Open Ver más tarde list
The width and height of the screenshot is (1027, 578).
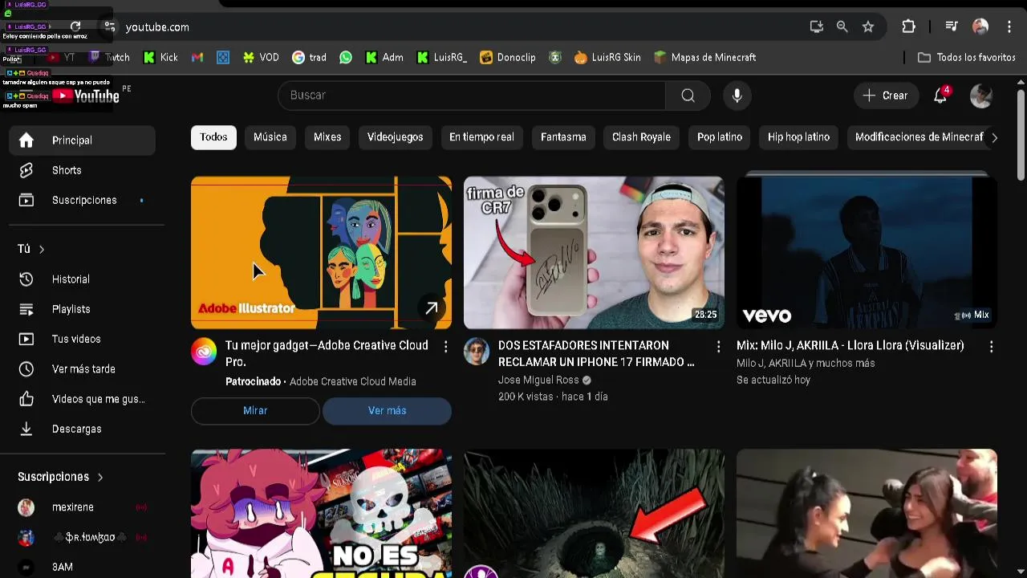[83, 369]
